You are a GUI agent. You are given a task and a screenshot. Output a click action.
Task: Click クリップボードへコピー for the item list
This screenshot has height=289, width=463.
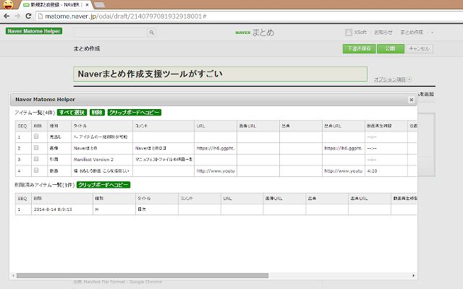tap(135, 113)
